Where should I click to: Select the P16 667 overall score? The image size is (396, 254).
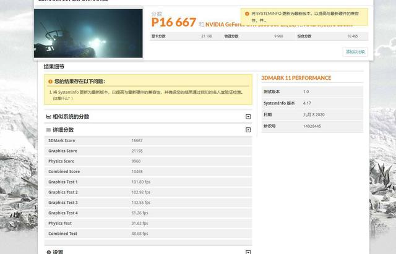pyautogui.click(x=173, y=22)
